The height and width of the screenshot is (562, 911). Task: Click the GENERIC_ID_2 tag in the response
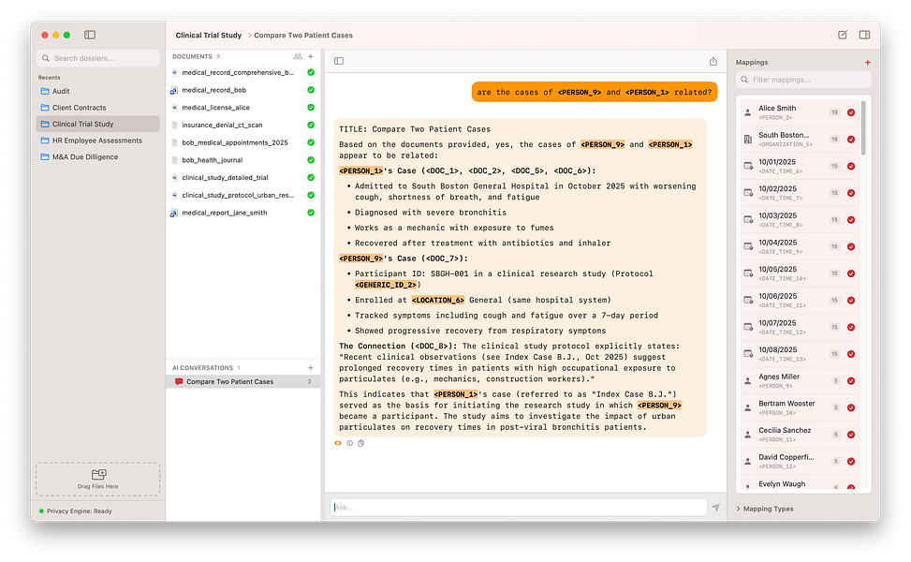pos(387,285)
